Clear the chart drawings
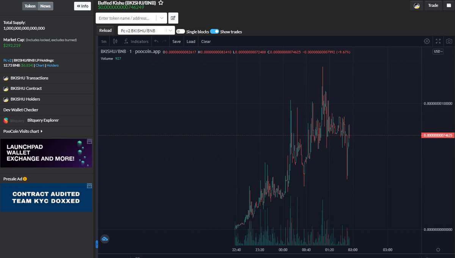Image resolution: width=455 pixels, height=258 pixels. point(206,41)
